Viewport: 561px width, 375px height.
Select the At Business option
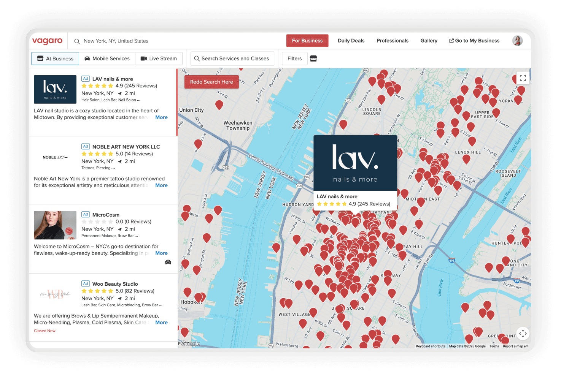coord(55,59)
